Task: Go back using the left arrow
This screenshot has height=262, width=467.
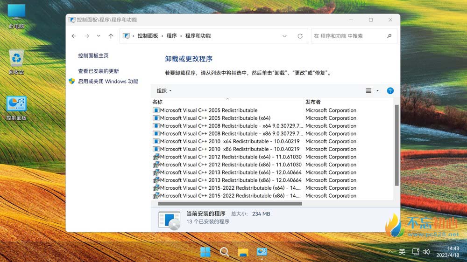Action: (x=74, y=36)
